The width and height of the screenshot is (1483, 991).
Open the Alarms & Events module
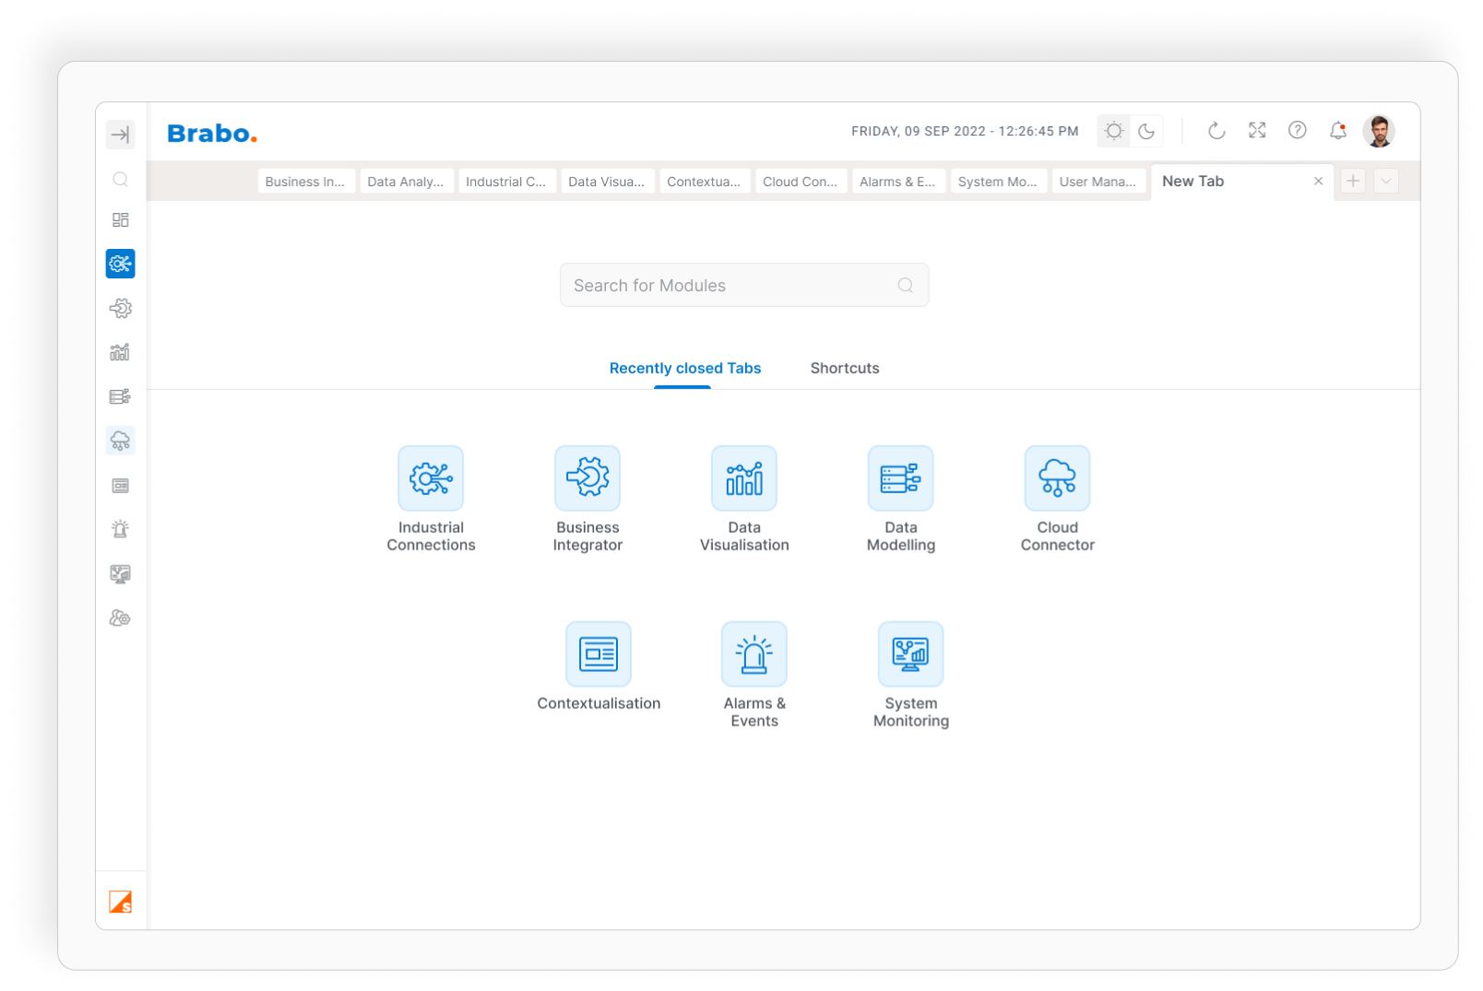(754, 655)
